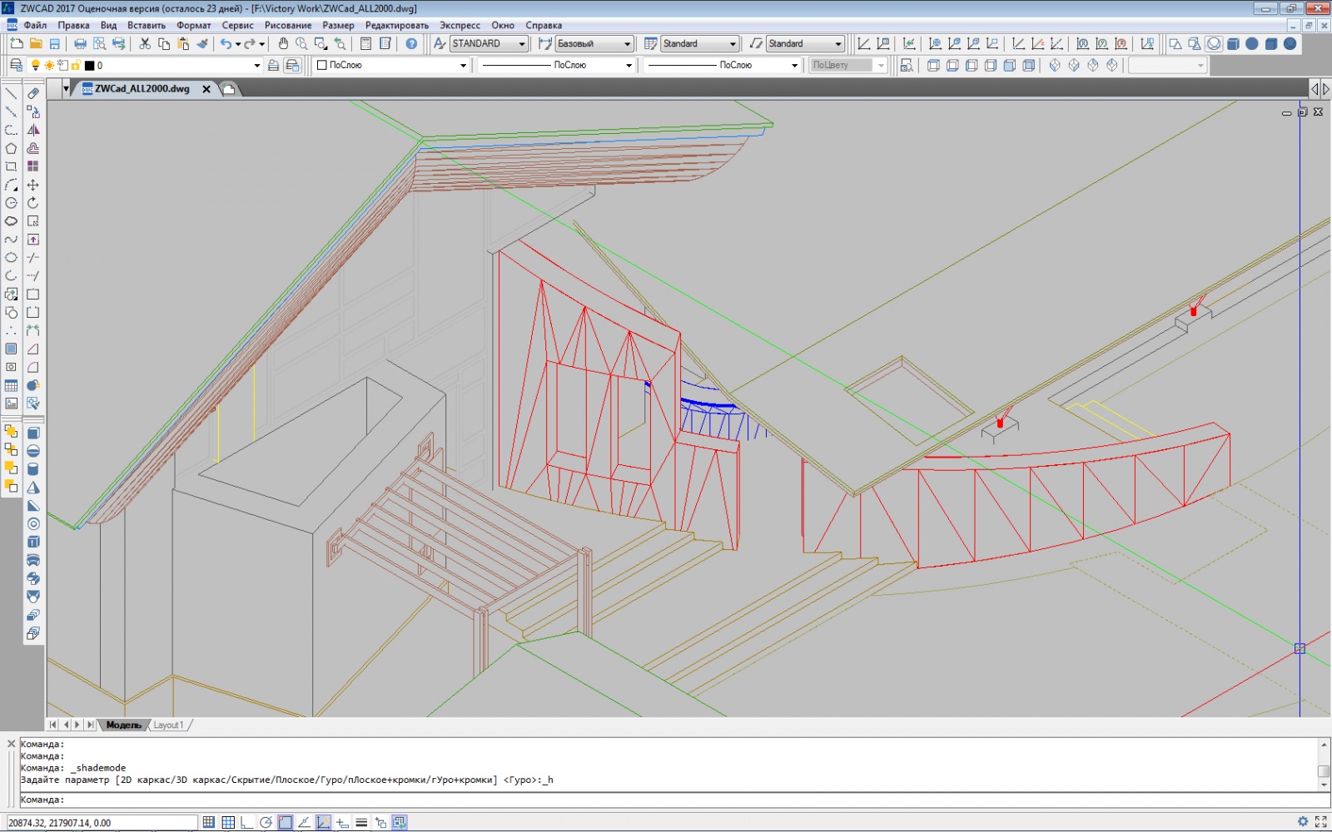Select the Polygon drawing tool
Screen dimensions: 1332x832
click(x=11, y=148)
